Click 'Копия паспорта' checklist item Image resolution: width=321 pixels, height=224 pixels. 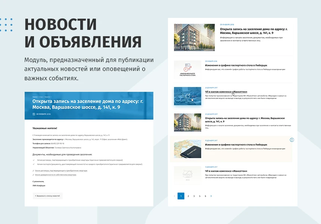click(x=90, y=164)
